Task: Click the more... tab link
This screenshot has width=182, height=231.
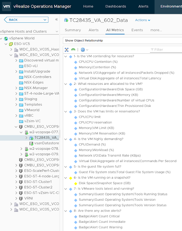Action: tap(156, 30)
